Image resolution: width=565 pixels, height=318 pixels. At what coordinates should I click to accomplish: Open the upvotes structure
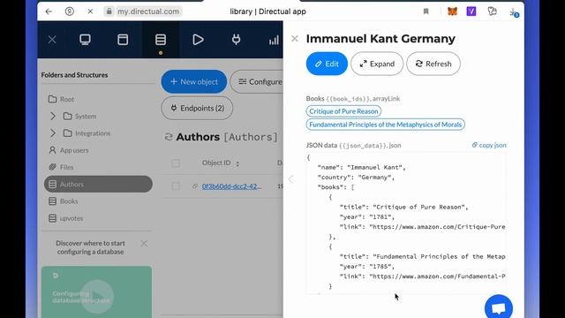(x=65, y=218)
